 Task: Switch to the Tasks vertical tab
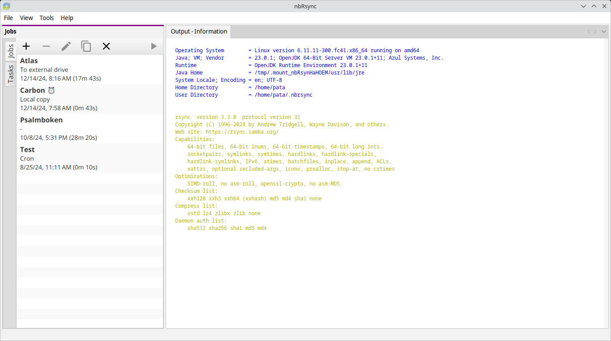[10, 74]
